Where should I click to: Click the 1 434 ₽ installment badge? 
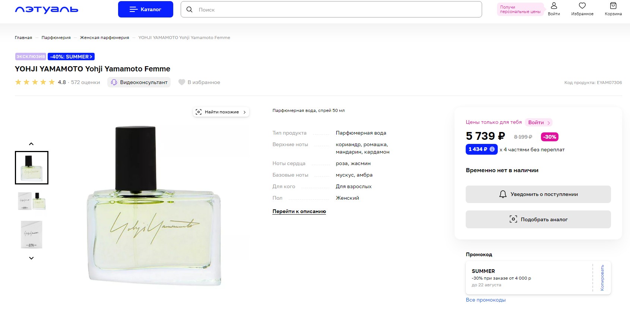pos(481,149)
